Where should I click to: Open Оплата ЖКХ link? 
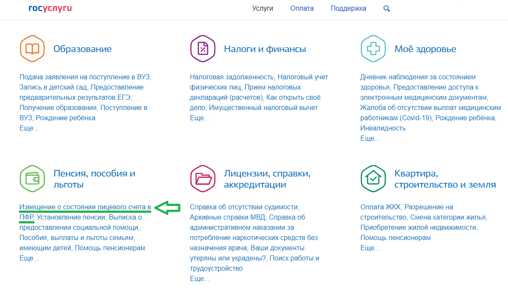tap(380, 207)
